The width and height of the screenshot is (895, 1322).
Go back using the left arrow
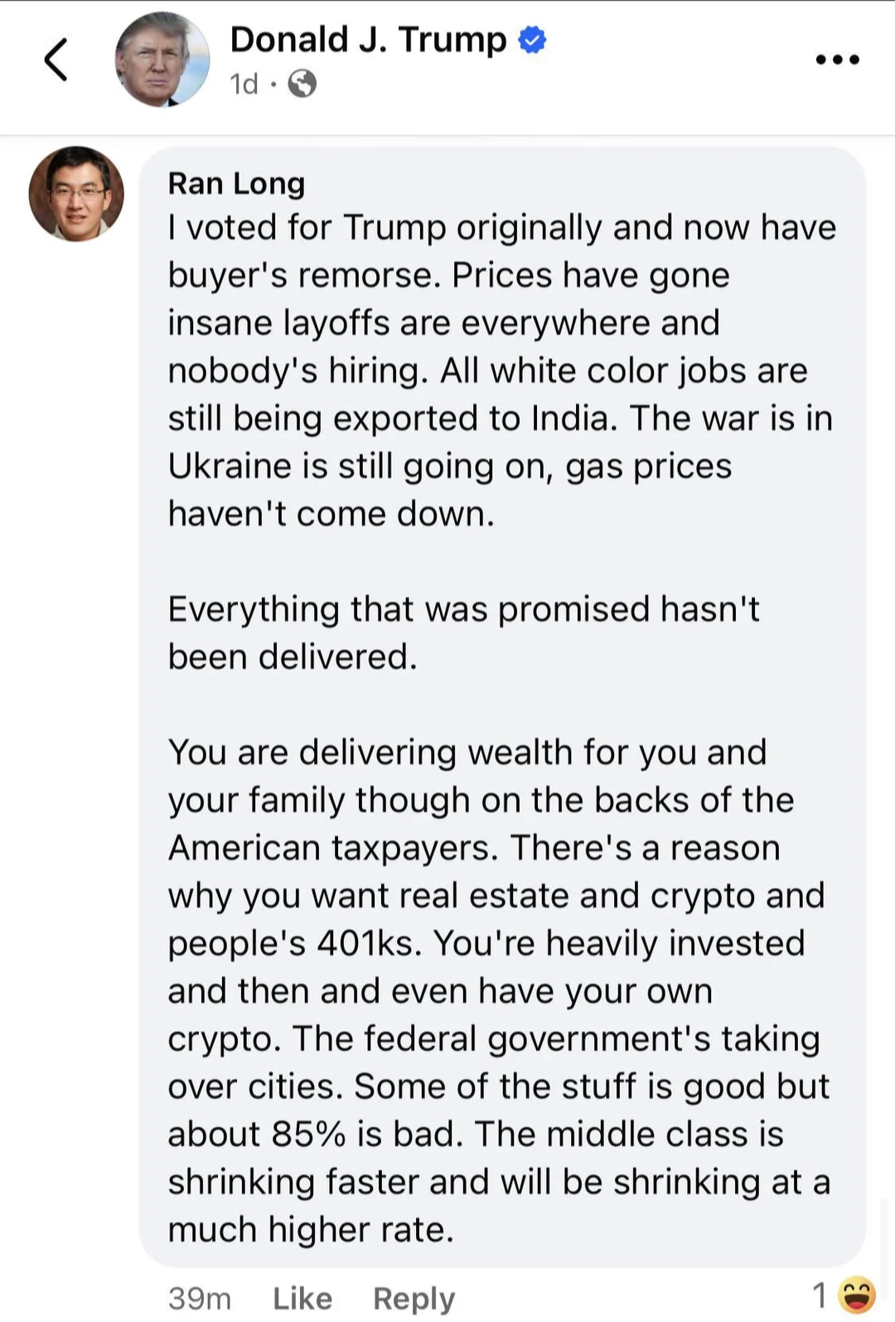pos(56,60)
